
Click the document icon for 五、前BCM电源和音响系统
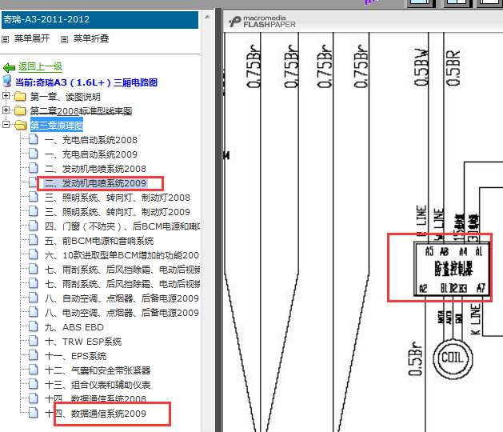[34, 240]
